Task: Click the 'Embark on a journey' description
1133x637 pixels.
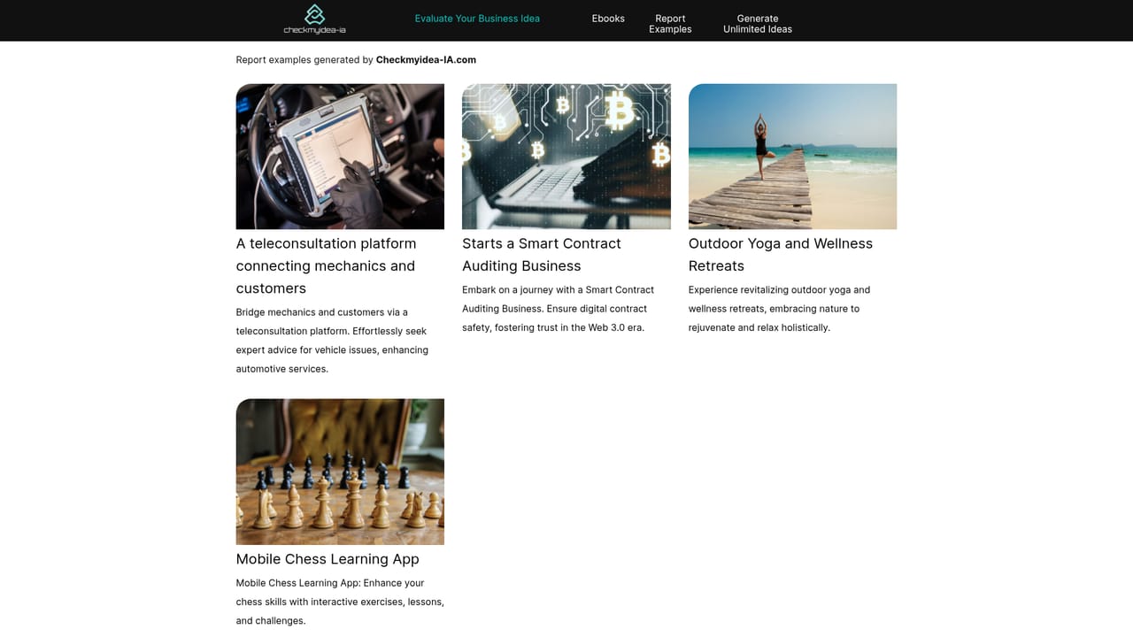Action: [558, 309]
